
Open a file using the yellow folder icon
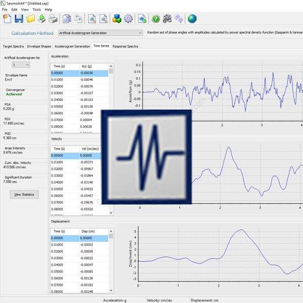pyautogui.click(x=31, y=19)
